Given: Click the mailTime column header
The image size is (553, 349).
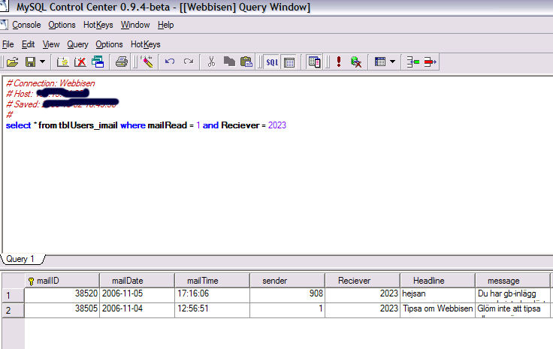Looking at the screenshot, I should [213, 281].
